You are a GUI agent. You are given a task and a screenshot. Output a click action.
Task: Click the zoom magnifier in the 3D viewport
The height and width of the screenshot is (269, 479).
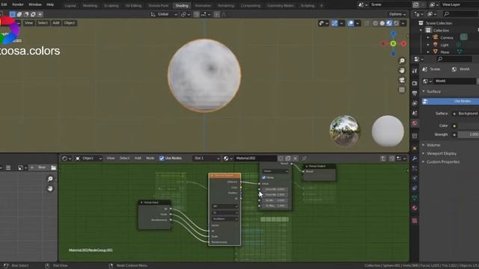point(402,61)
